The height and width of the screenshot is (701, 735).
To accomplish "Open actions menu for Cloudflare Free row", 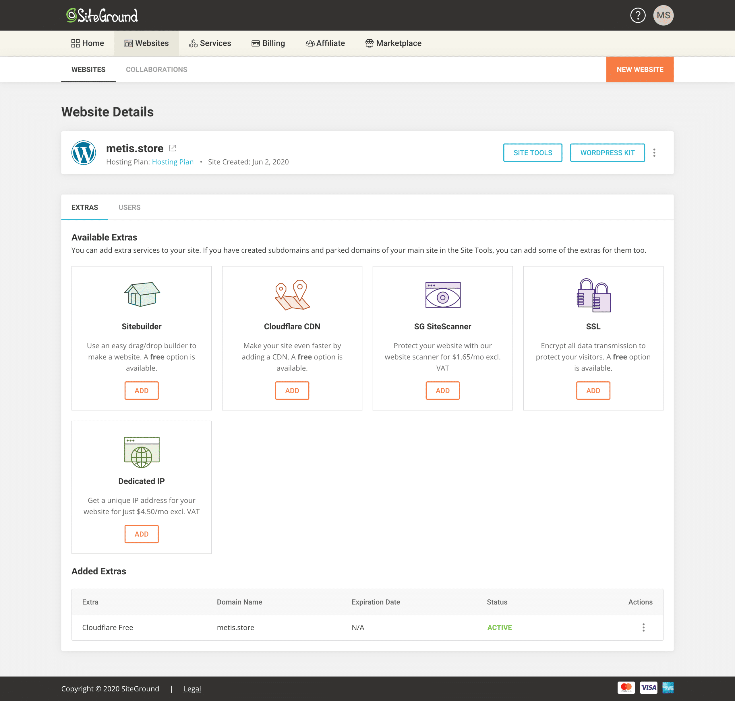I will 643,627.
